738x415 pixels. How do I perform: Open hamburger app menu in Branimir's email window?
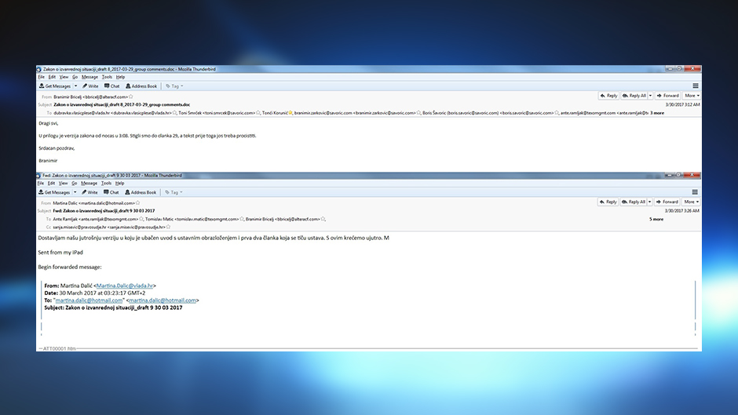(x=696, y=86)
